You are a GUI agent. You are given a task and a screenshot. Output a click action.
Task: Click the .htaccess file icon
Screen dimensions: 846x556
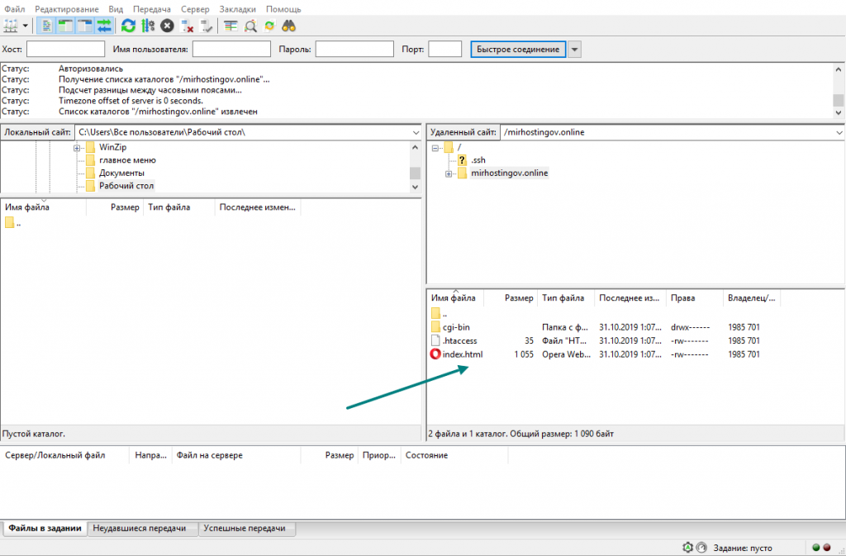click(x=435, y=340)
